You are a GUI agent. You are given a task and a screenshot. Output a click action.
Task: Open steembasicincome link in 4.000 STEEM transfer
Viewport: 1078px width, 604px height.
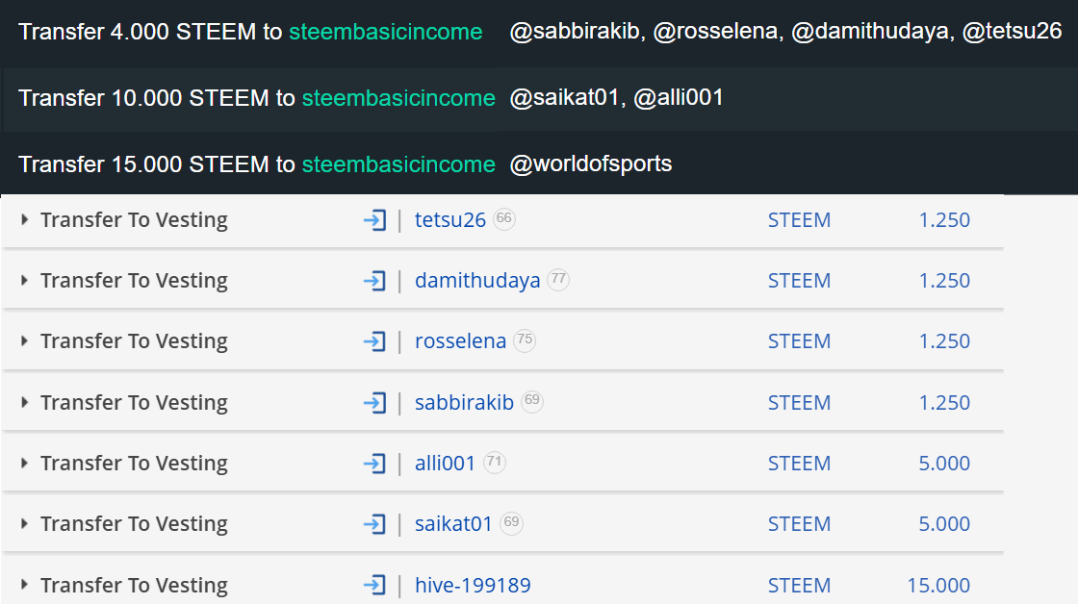pyautogui.click(x=386, y=32)
